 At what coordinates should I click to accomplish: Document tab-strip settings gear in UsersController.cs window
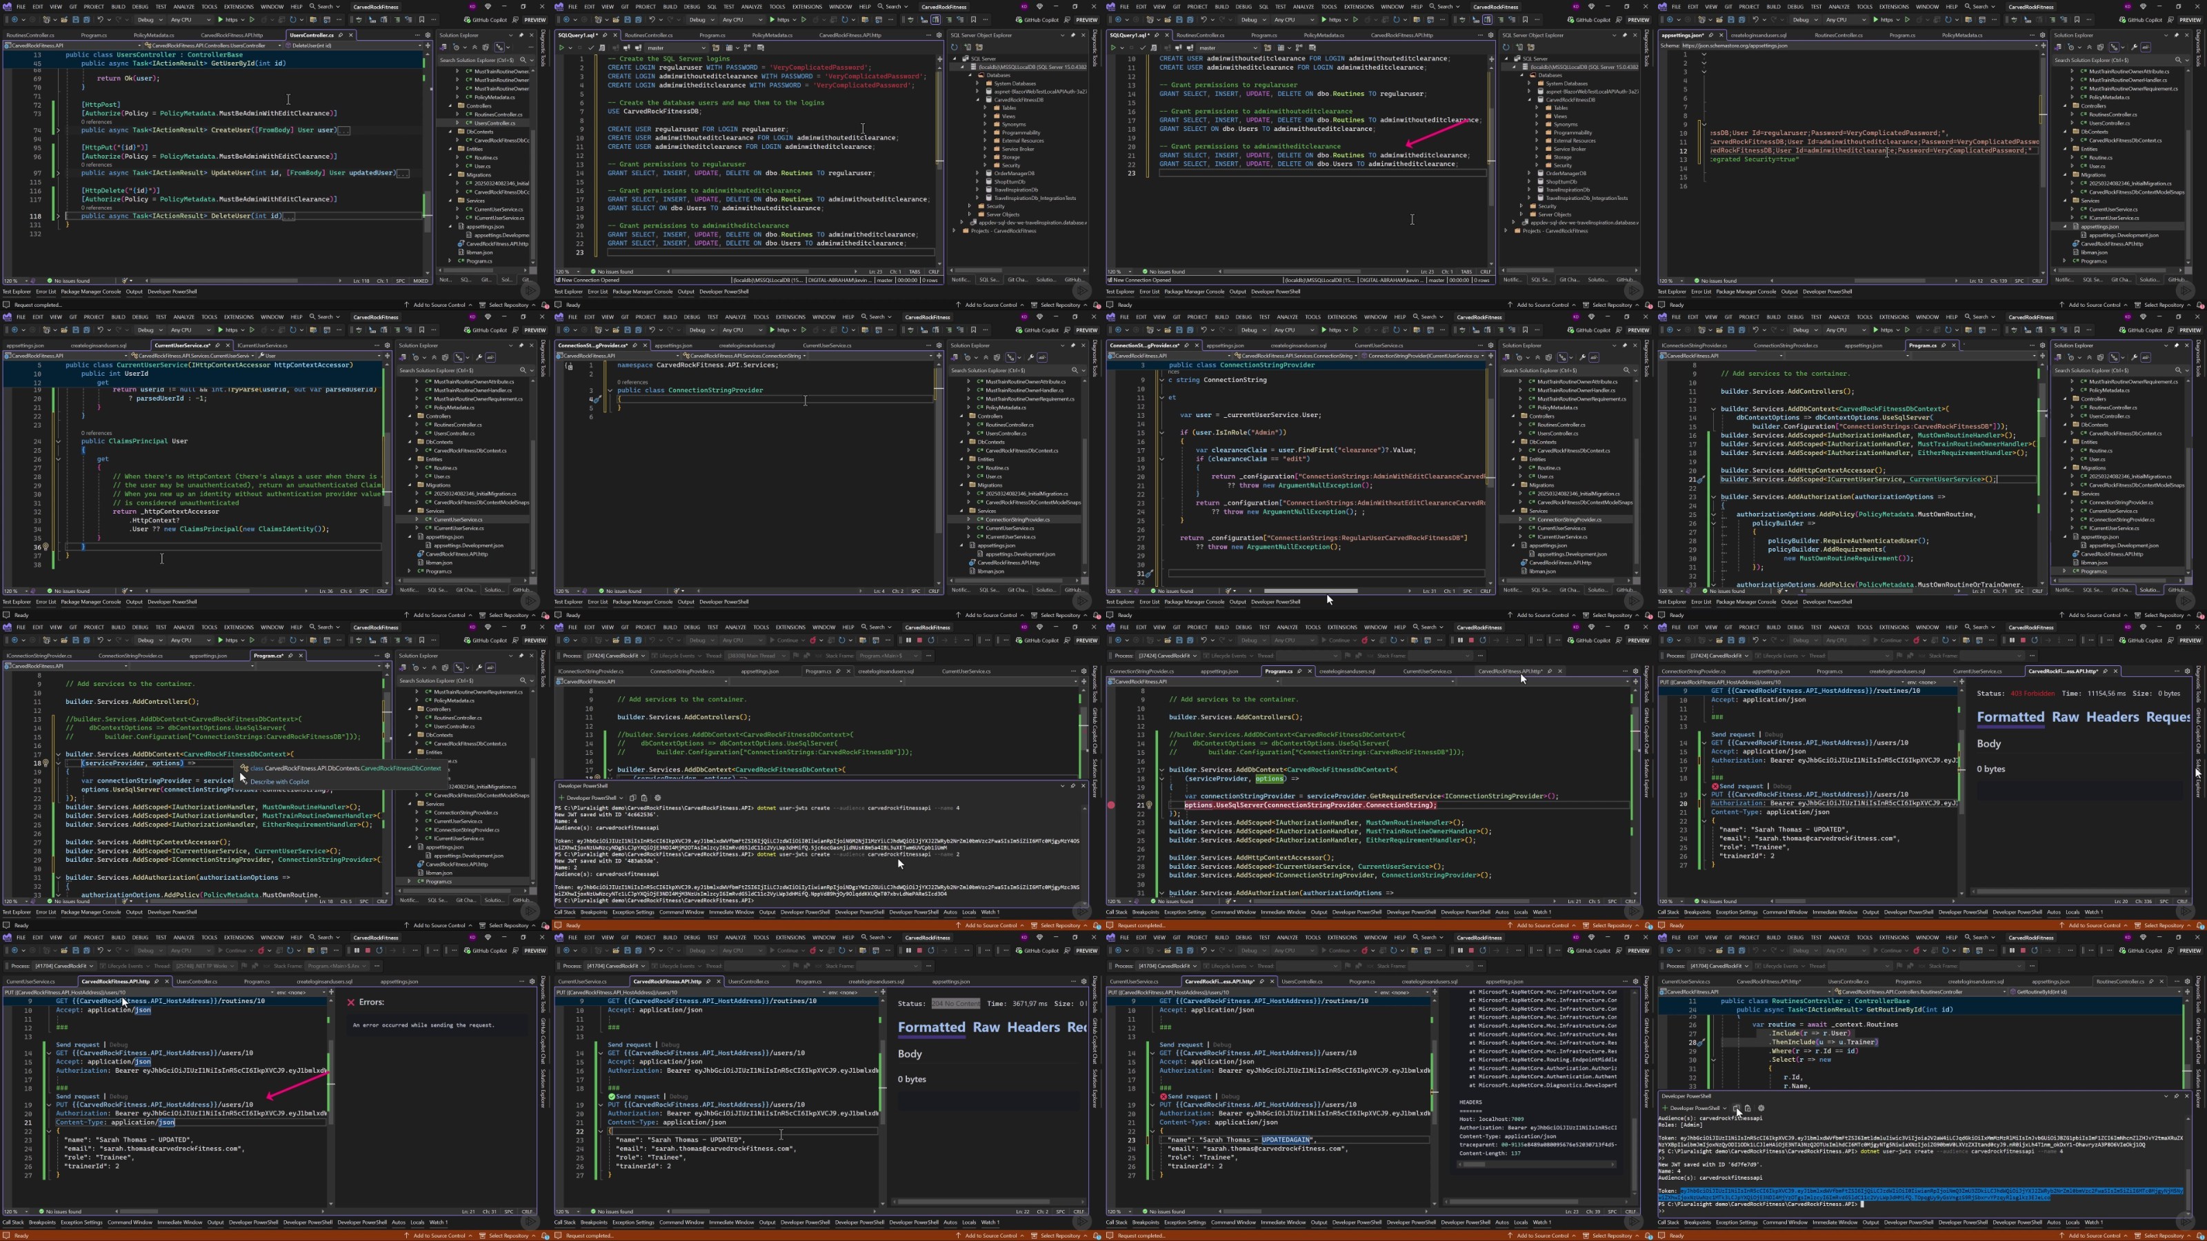point(428,35)
